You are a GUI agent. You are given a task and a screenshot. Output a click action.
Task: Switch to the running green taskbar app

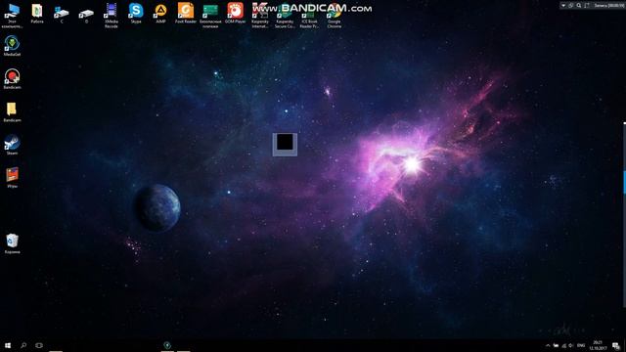tap(167, 345)
